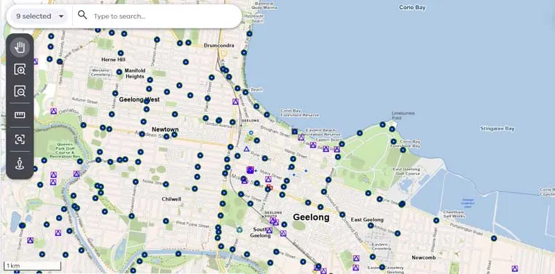This screenshot has width=555, height=274.
Task: Click the Chilwell suburb label
Action: tap(171, 199)
